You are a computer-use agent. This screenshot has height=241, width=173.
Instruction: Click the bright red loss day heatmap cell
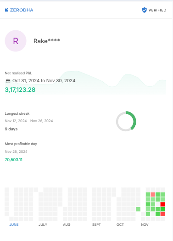coord(162,204)
